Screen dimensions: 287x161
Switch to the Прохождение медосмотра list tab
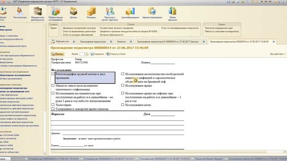tap(93, 42)
